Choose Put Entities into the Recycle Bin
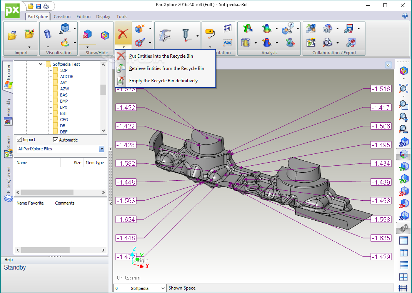The image size is (412, 293). coord(165,56)
